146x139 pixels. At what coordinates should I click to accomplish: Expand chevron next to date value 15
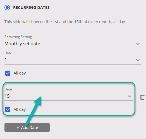(x=130, y=96)
